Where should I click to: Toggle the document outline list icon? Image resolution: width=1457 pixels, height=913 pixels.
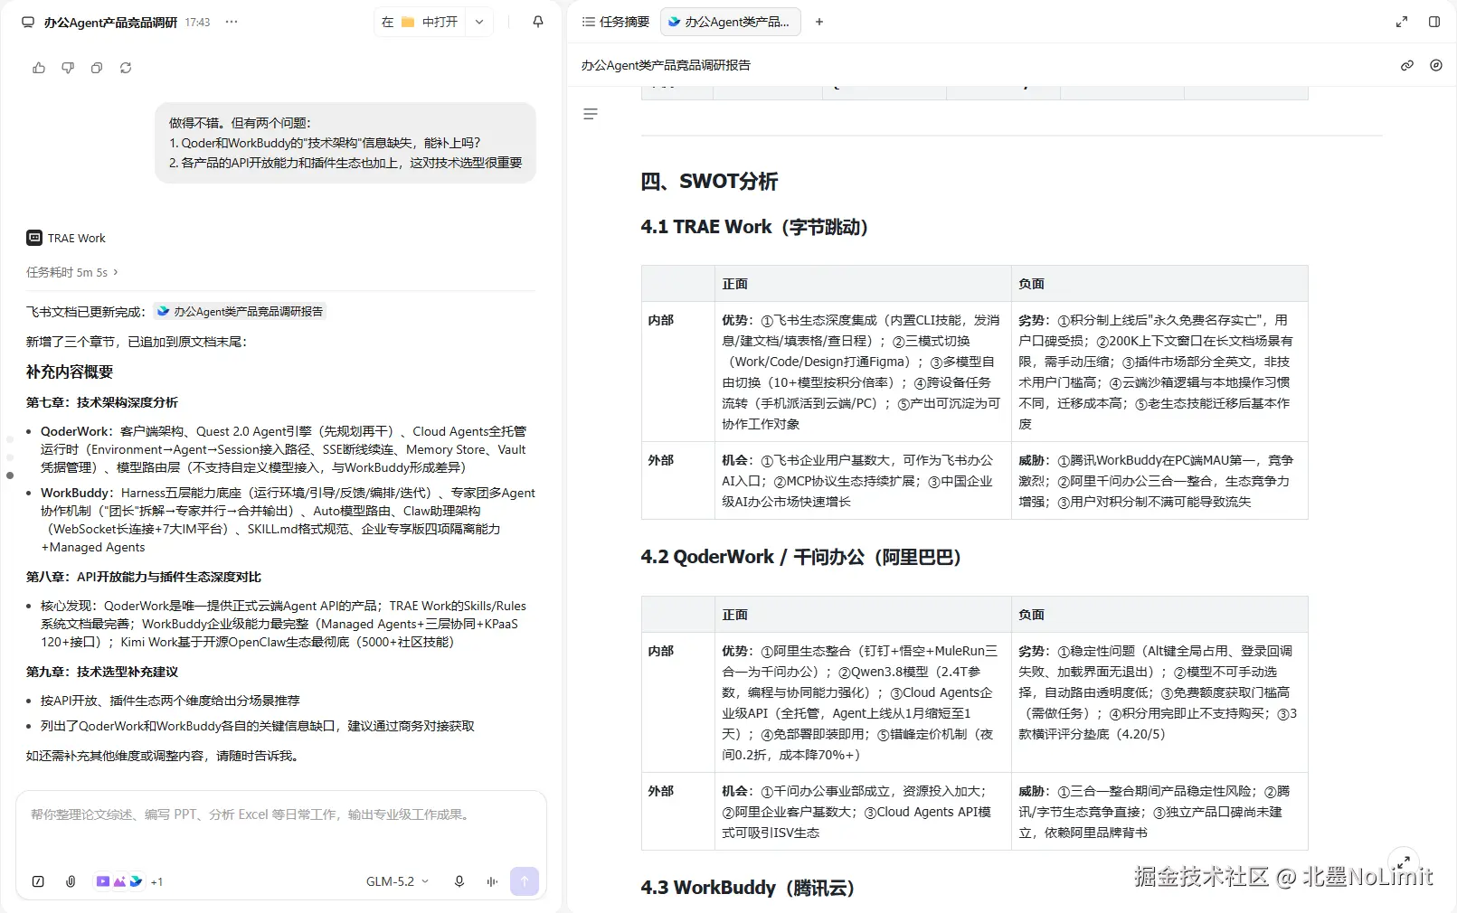(591, 114)
